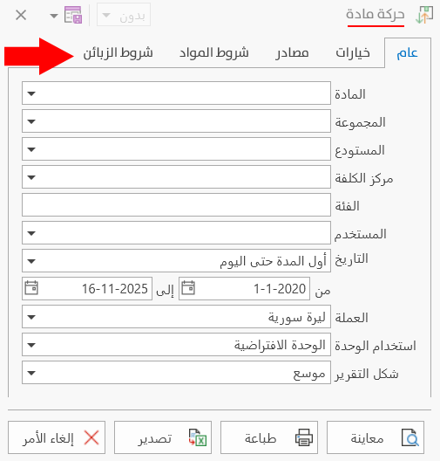440x461 pixels.
Task: Open the بدون template dropdown
Action: tap(124, 15)
